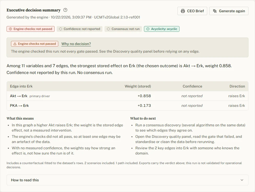Click the 'Engine checks not passed' banner tag
This screenshot has height=192, width=255.
[35, 44]
